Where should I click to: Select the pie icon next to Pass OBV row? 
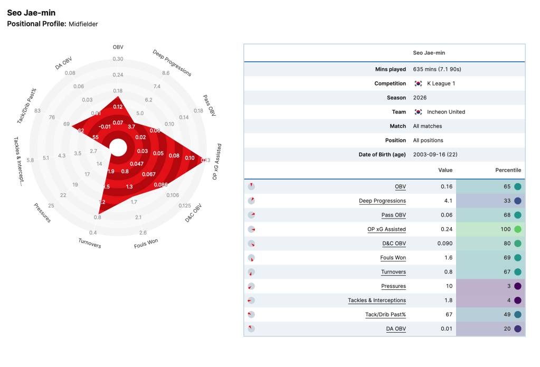click(x=251, y=215)
